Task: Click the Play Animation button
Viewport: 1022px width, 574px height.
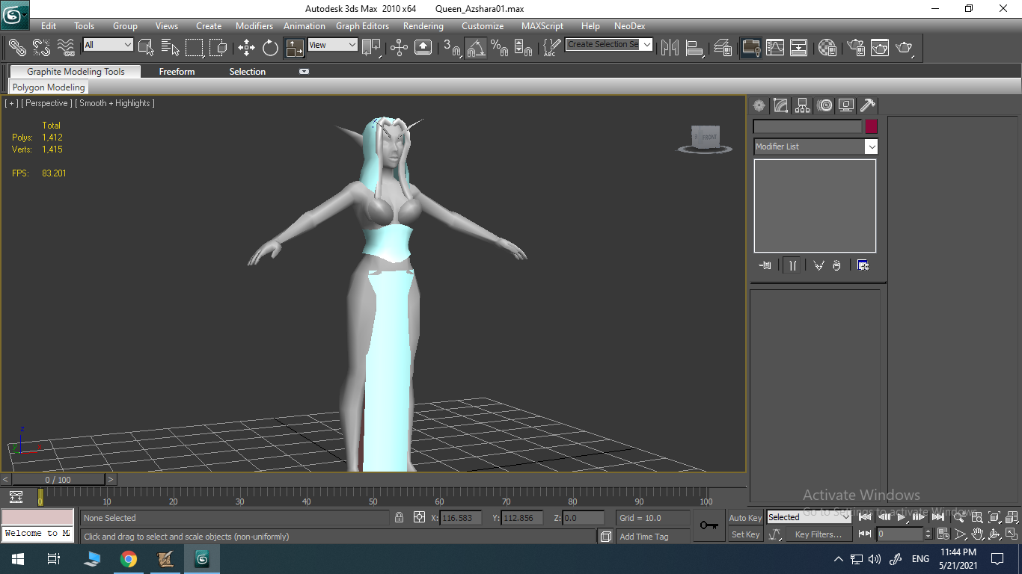Action: [902, 517]
